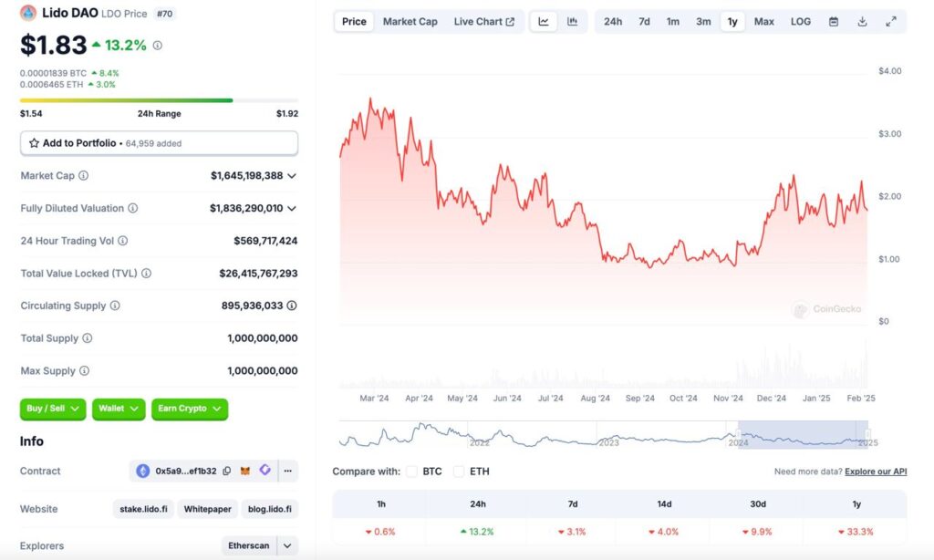The height and width of the screenshot is (560, 934).
Task: Click the MetaMask fox icon in Contract row
Action: pos(244,471)
